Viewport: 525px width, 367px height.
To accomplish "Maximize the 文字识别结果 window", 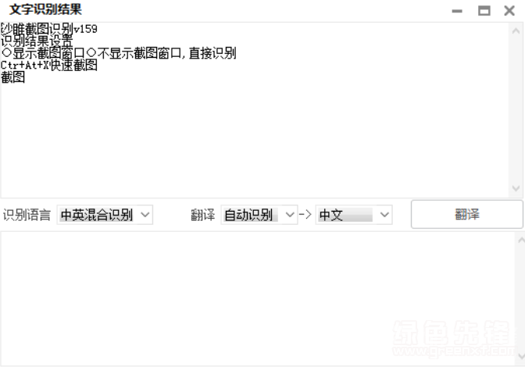I will (484, 11).
